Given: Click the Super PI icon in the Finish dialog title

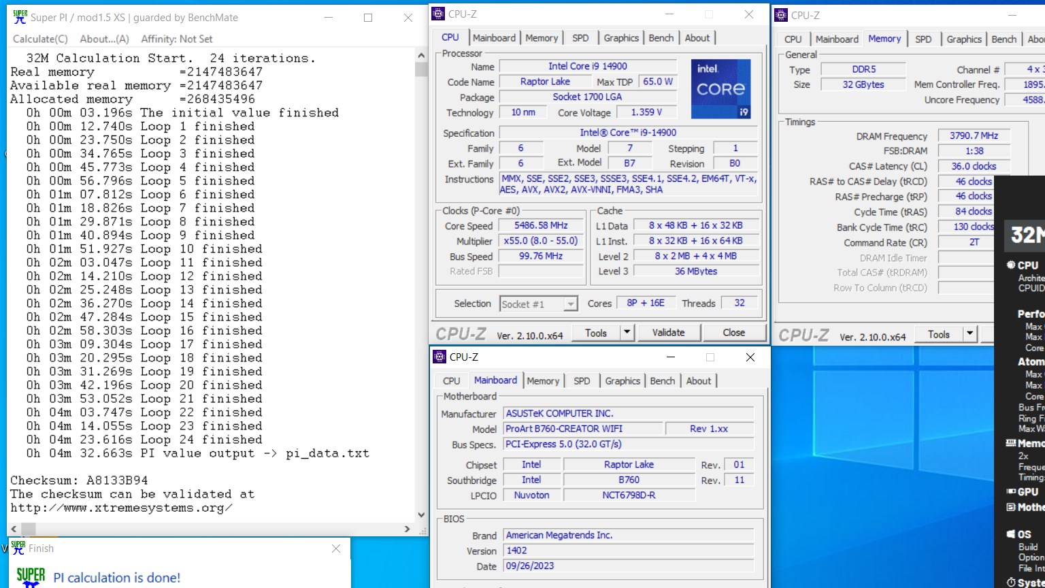Looking at the screenshot, I should (18, 547).
